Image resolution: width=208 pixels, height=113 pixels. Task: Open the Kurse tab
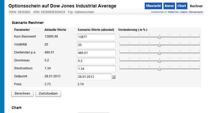pyautogui.click(x=169, y=6)
